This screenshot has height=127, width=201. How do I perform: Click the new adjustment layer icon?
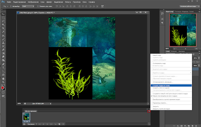click(x=185, y=126)
